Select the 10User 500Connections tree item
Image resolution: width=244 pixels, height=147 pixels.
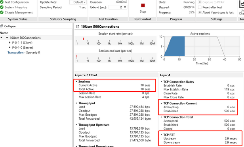pyautogui.click(x=25, y=38)
